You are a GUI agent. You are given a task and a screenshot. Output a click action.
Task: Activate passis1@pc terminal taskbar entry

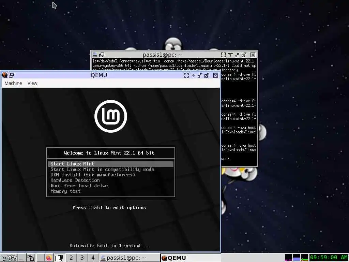click(x=129, y=258)
